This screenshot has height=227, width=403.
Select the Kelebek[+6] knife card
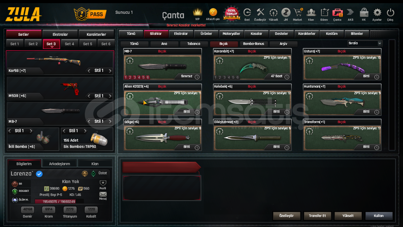click(x=252, y=100)
